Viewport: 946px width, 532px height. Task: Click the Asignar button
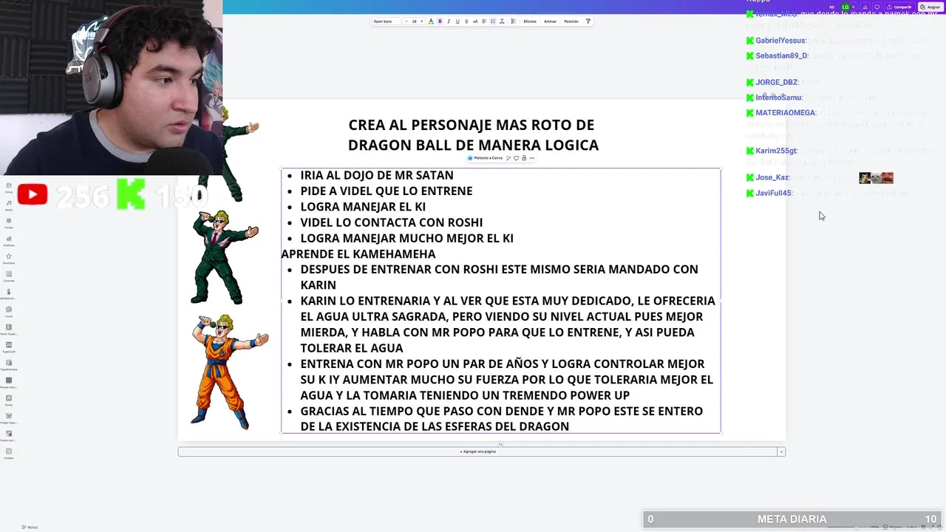[930, 7]
